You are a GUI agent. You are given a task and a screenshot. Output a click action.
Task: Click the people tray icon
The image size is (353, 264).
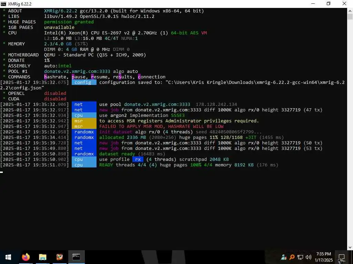(284, 257)
